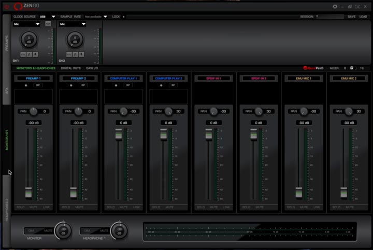Select the AFX side tab

point(7,90)
